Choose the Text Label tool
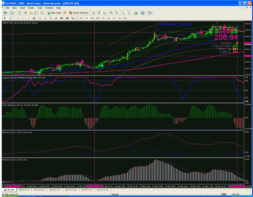 coord(51,18)
